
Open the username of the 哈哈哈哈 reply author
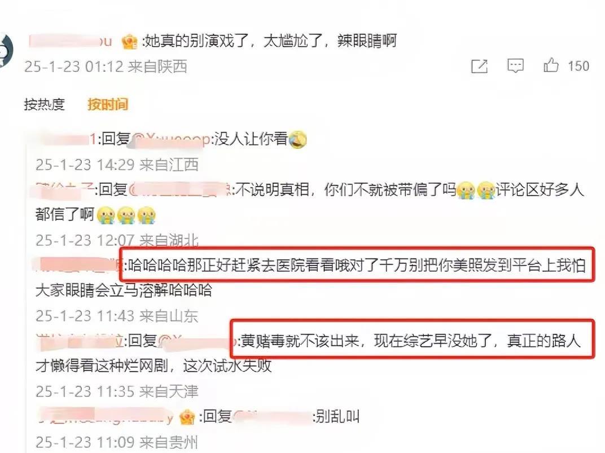[x=78, y=265]
